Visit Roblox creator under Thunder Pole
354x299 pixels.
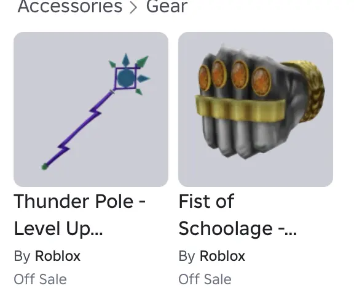click(58, 256)
